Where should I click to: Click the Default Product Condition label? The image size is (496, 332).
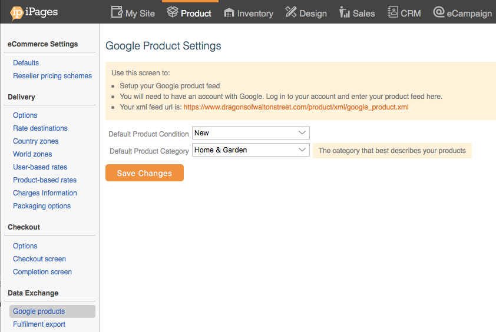(148, 134)
